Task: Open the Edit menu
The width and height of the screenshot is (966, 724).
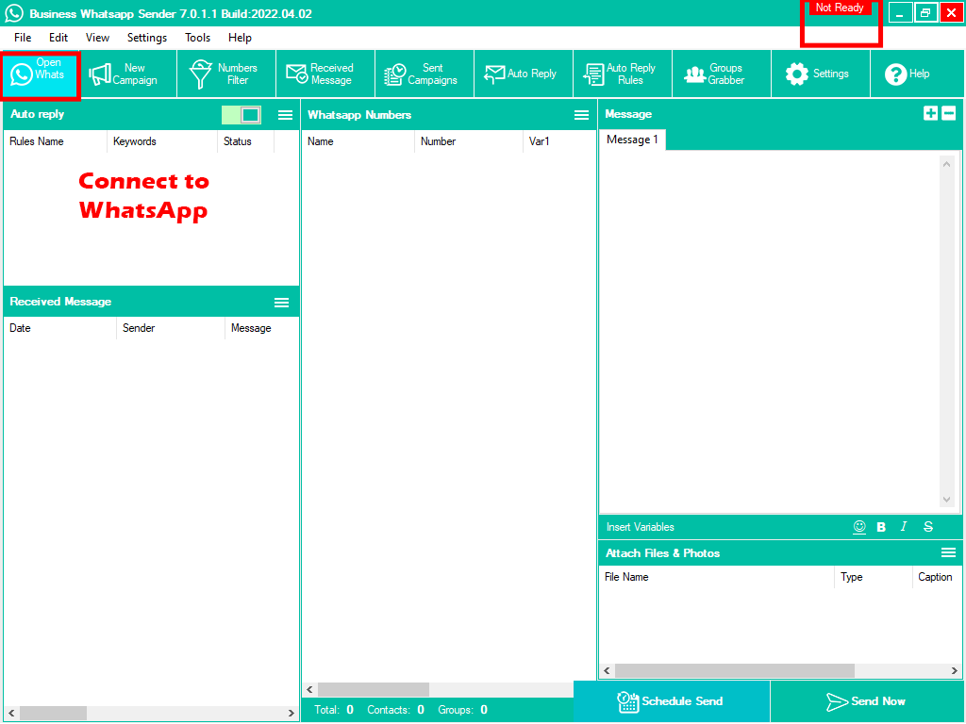Action: click(58, 38)
